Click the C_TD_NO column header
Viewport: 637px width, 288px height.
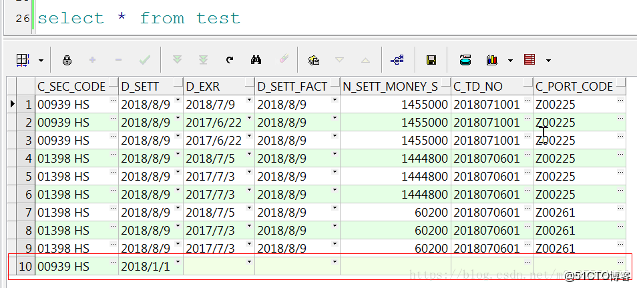pyautogui.click(x=492, y=86)
